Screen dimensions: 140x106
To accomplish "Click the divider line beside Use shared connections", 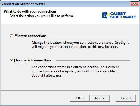I will coord(93,60).
